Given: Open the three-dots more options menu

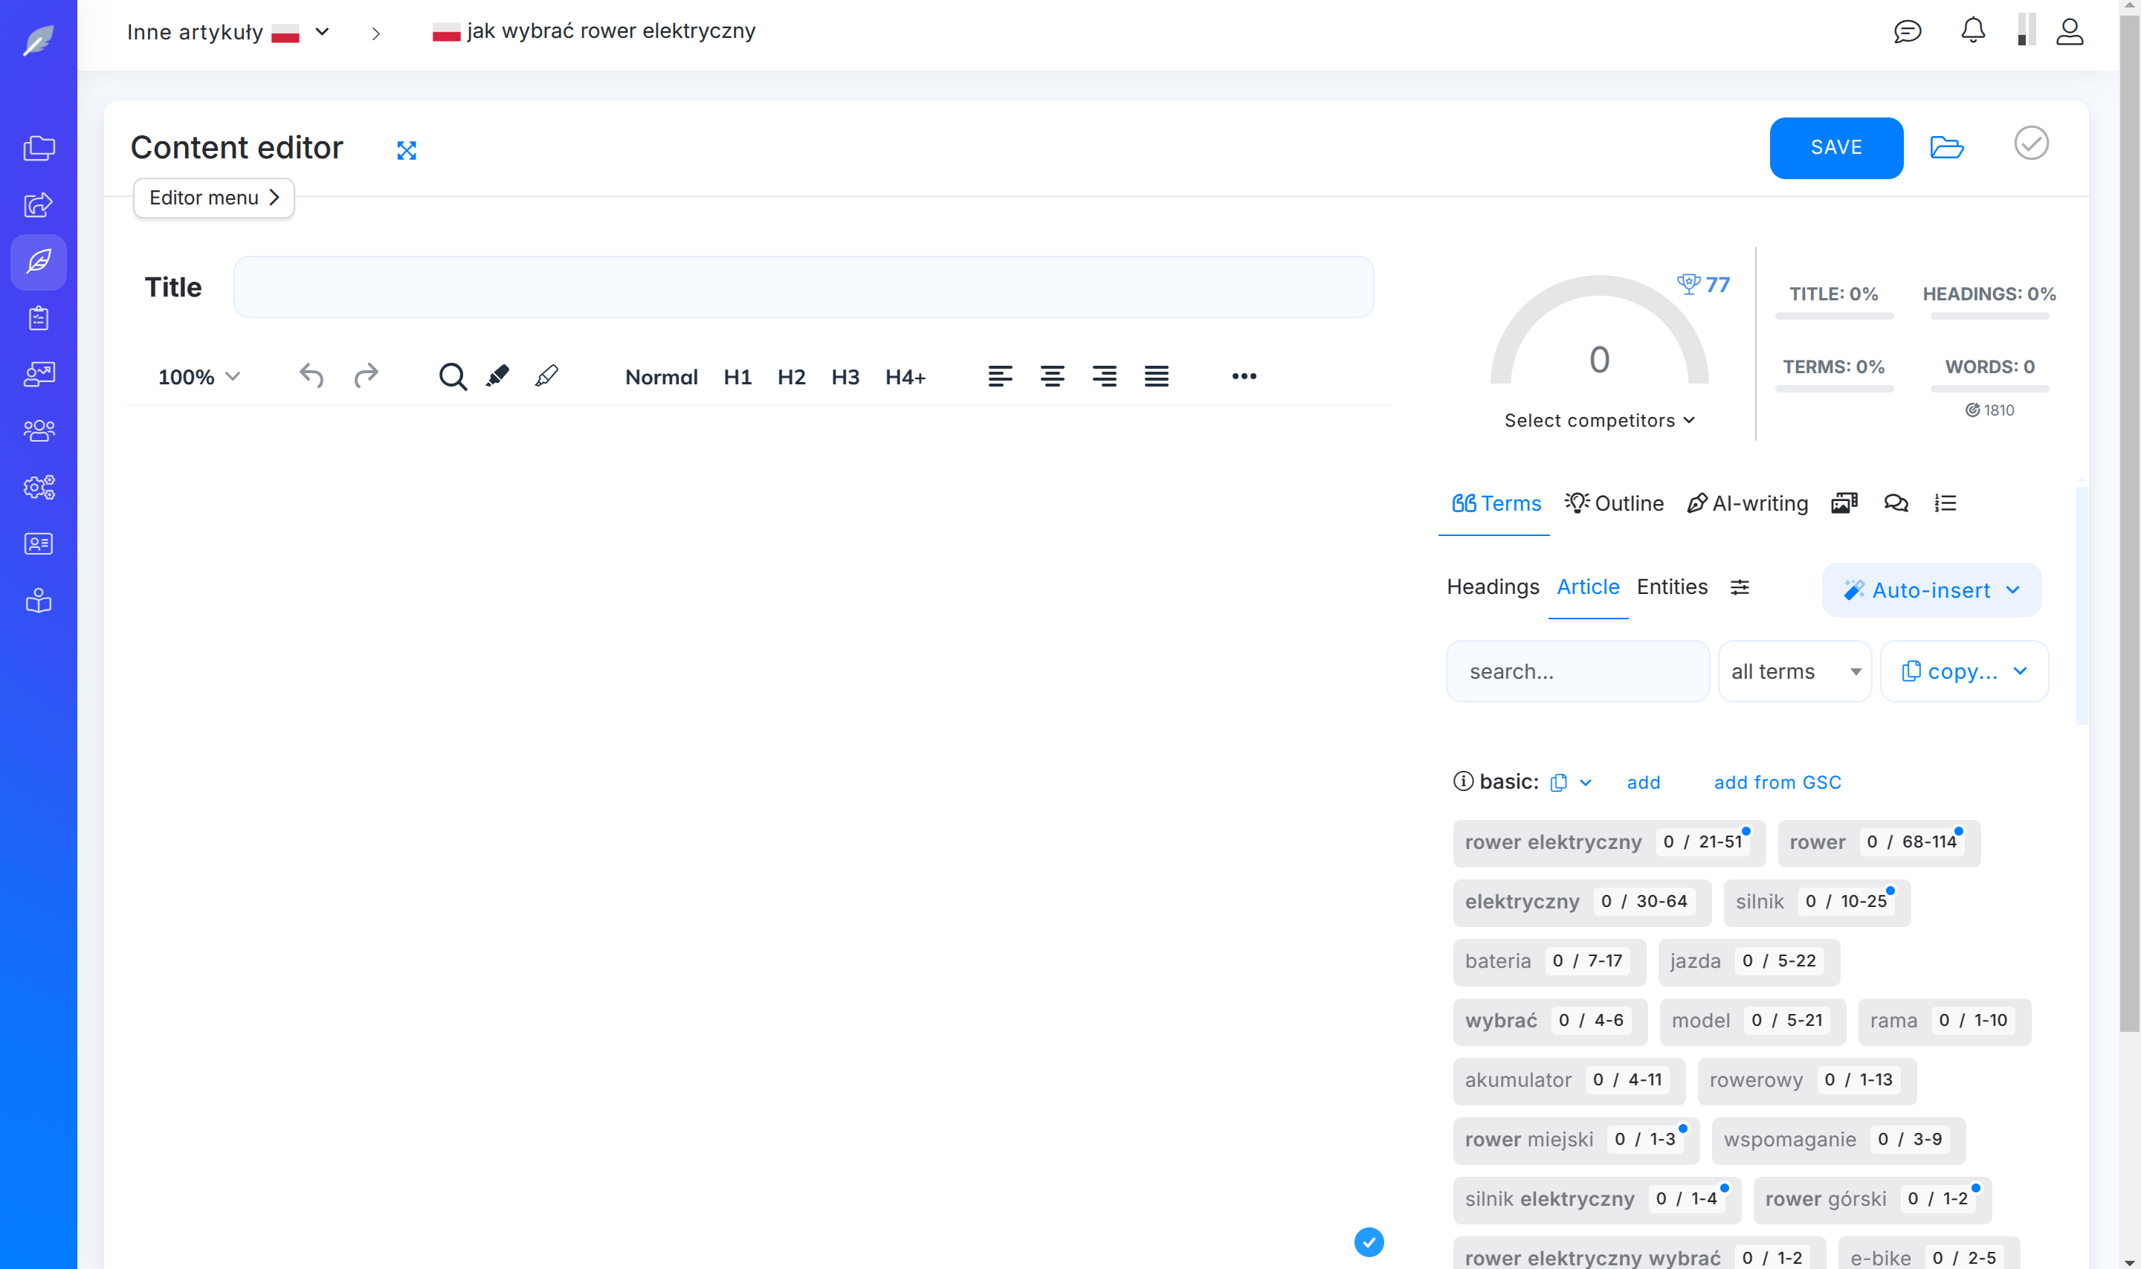Looking at the screenshot, I should point(1244,376).
